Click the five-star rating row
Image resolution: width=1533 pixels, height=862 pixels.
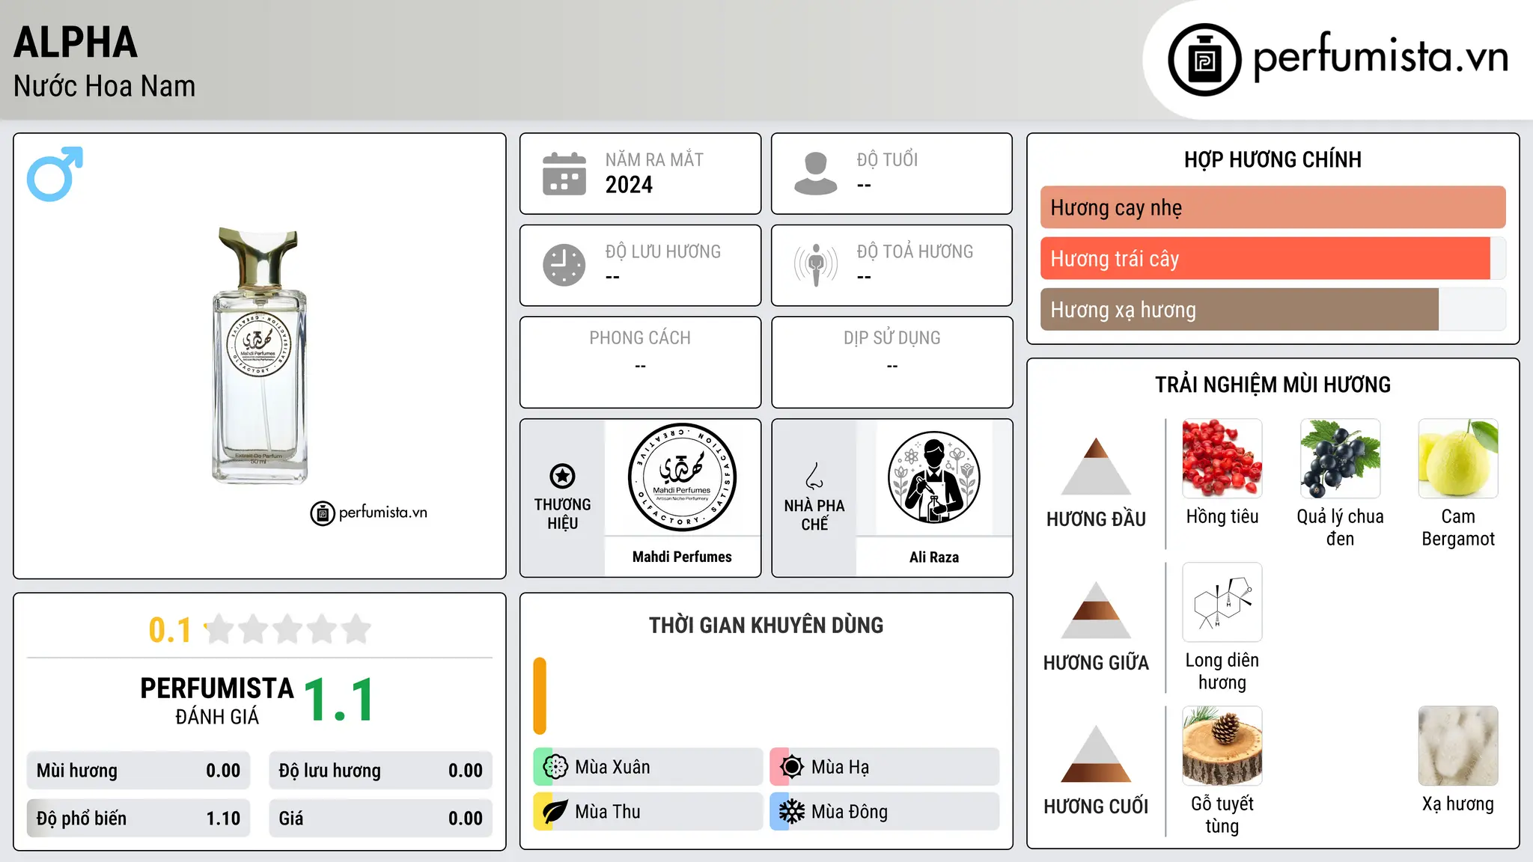[x=288, y=629]
